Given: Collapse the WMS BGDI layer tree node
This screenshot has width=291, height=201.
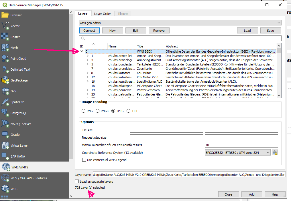Looking at the screenshot, I should [x=82, y=51].
